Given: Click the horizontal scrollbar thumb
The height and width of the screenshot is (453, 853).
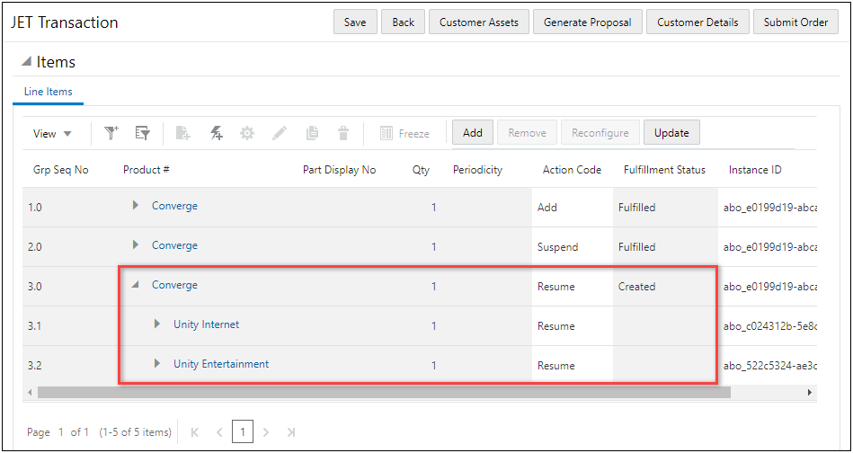Looking at the screenshot, I should click(384, 392).
